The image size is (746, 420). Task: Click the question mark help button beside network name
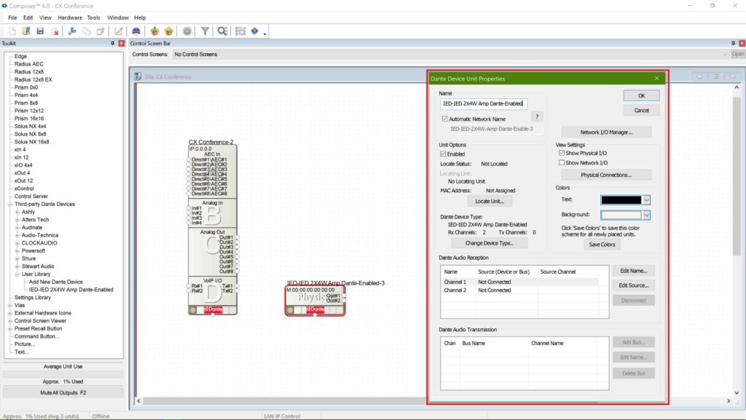click(x=537, y=116)
